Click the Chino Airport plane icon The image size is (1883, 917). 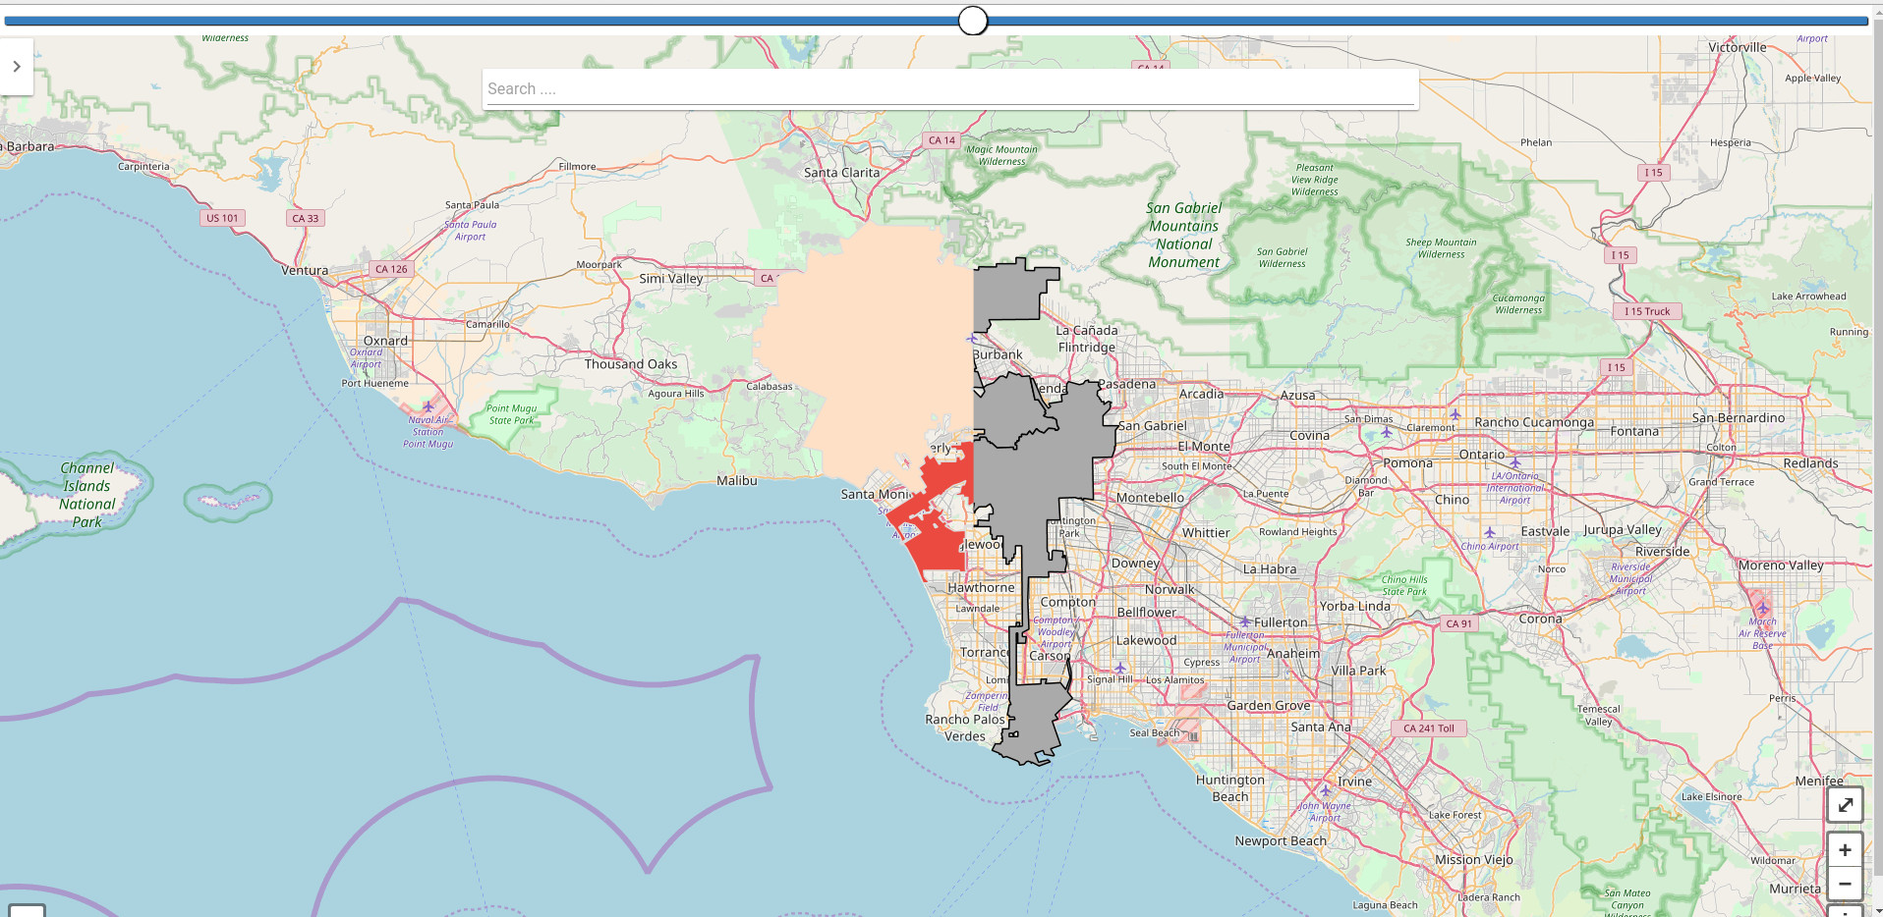point(1490,533)
